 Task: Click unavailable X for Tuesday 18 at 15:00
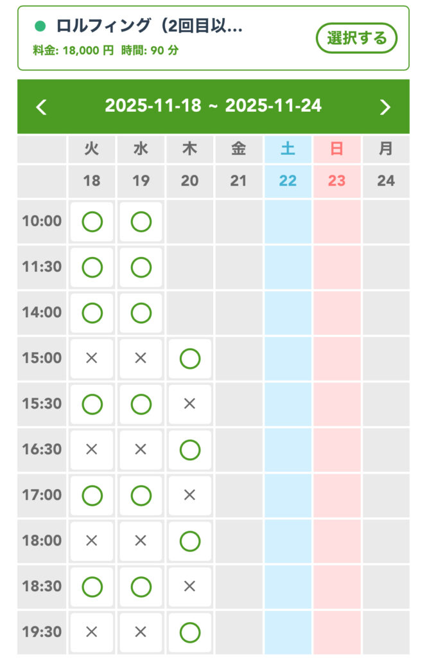(x=92, y=359)
